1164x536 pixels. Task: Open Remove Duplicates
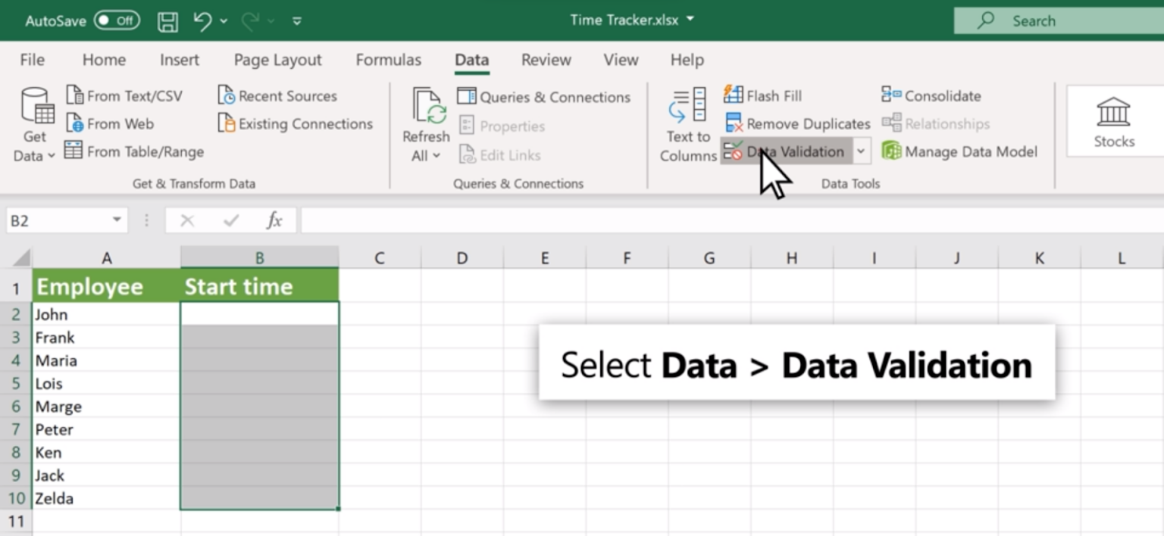click(796, 123)
